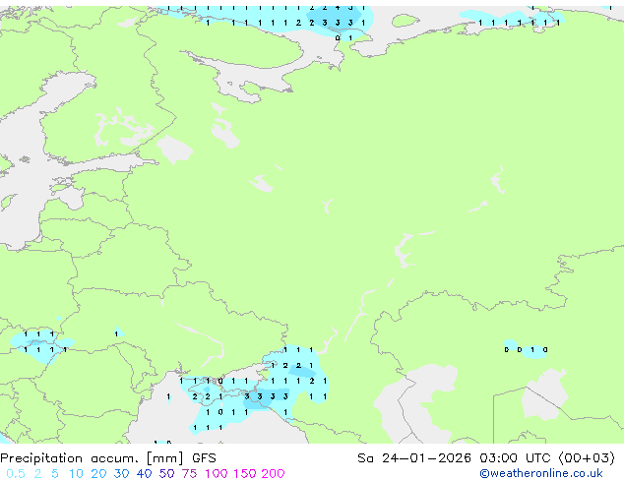The image size is (624, 482).
Task: Select the 30 mm legend value
Action: tap(121, 474)
